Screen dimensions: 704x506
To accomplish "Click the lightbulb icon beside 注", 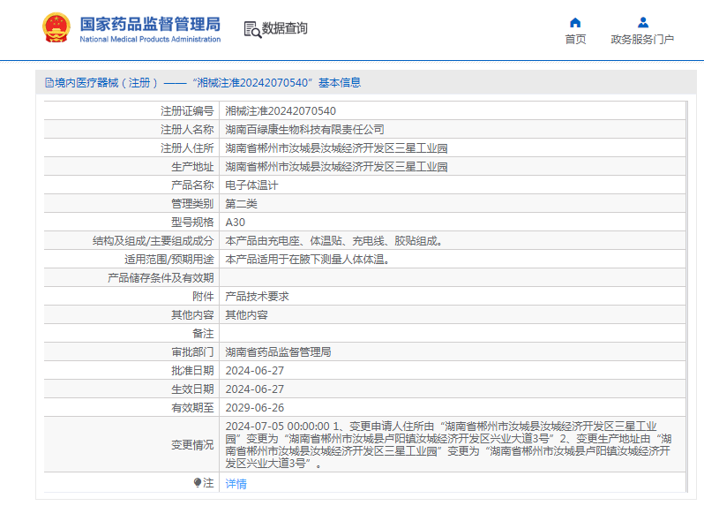I will pyautogui.click(x=197, y=483).
